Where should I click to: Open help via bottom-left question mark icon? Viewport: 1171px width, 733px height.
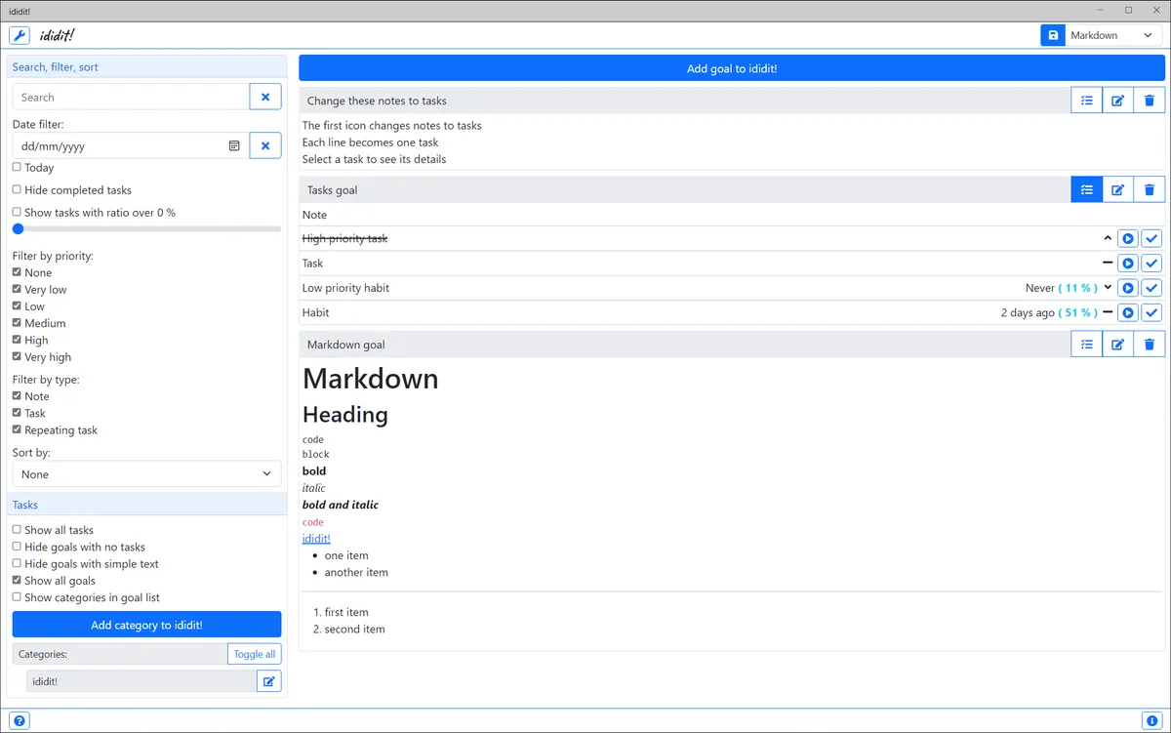(x=20, y=719)
